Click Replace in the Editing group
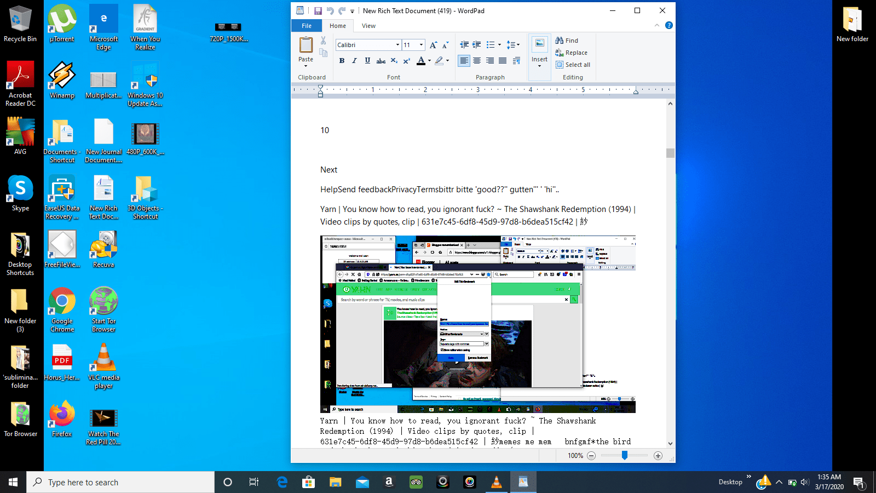Image resolution: width=876 pixels, height=493 pixels. point(571,53)
